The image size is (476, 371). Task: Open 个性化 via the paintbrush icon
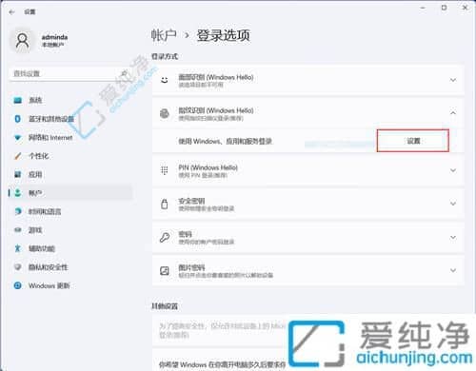tap(18, 156)
